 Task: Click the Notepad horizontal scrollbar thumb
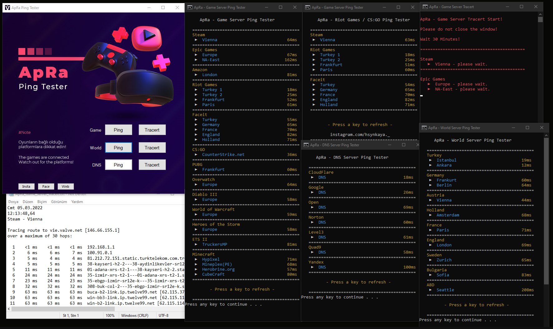click(63, 309)
